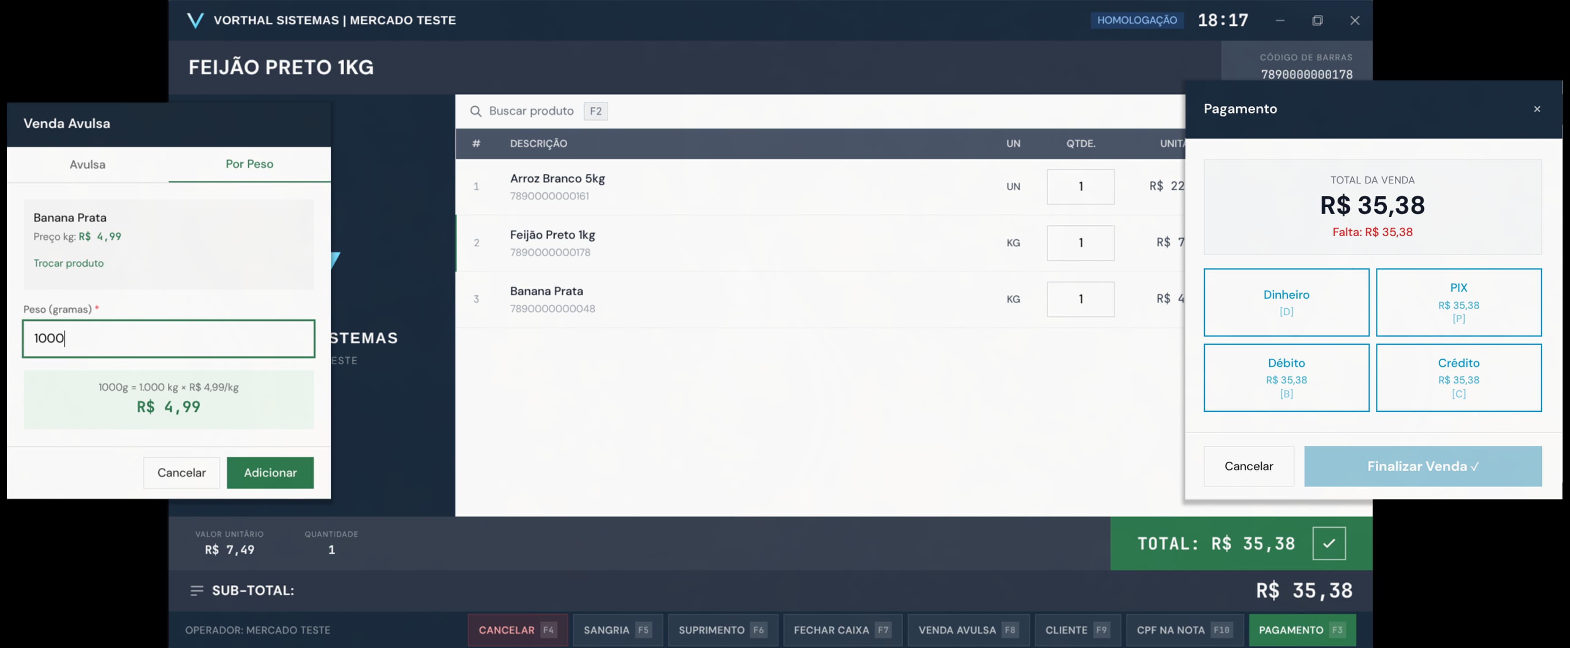Click barcode 7890000000048 under Banana Prata

[x=552, y=309]
